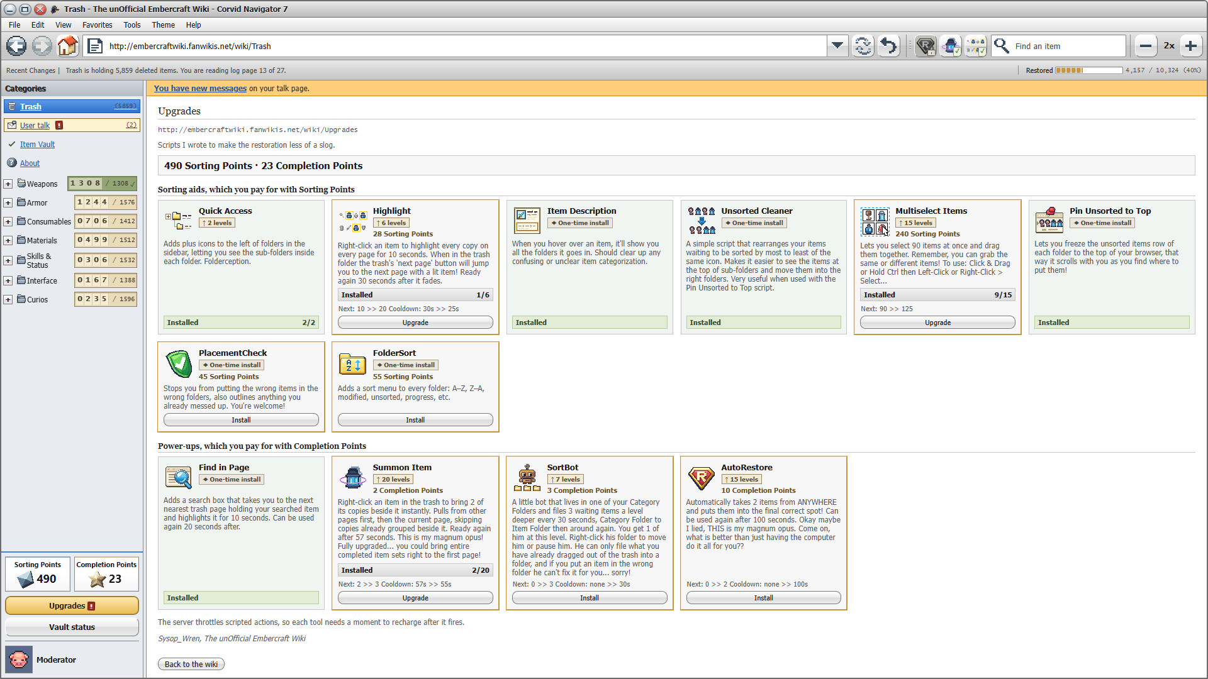1208x679 pixels.
Task: Click the reload page icon
Action: (x=863, y=46)
